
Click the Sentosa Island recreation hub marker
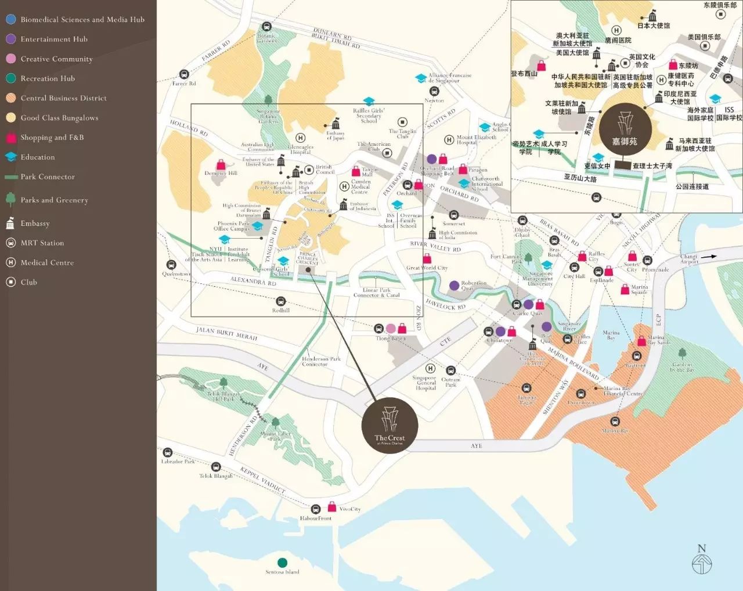click(282, 563)
